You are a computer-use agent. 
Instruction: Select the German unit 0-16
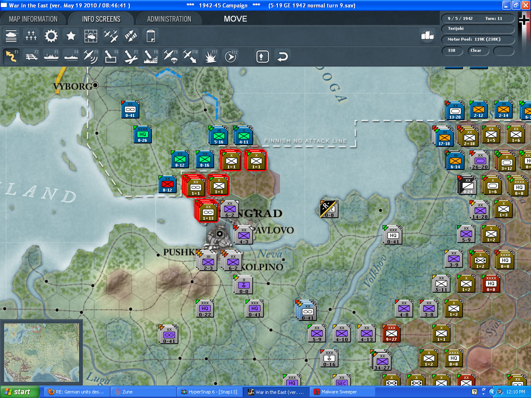tap(329, 359)
